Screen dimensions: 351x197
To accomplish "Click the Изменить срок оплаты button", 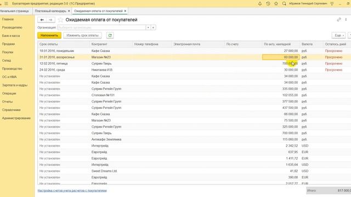I will click(x=82, y=36).
